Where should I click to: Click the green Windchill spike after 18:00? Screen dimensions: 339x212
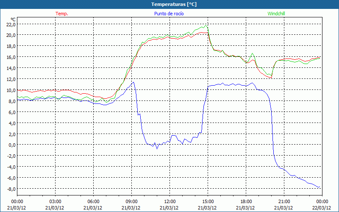click(x=252, y=53)
